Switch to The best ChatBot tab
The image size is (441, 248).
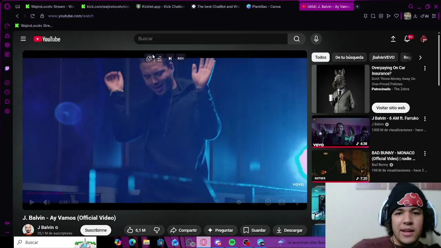[x=216, y=7]
